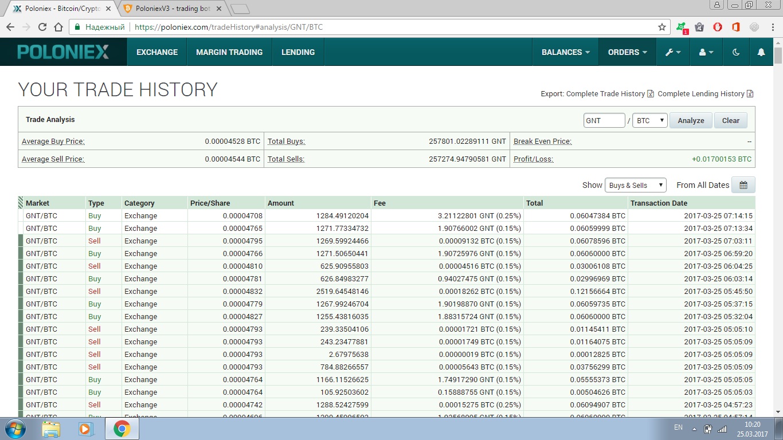
Task: Switch to PoloniexV3 trading bot tab
Action: pyautogui.click(x=171, y=9)
